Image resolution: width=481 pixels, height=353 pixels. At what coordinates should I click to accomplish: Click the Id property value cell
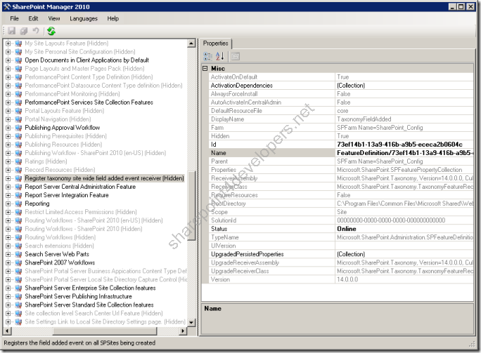[x=404, y=145]
